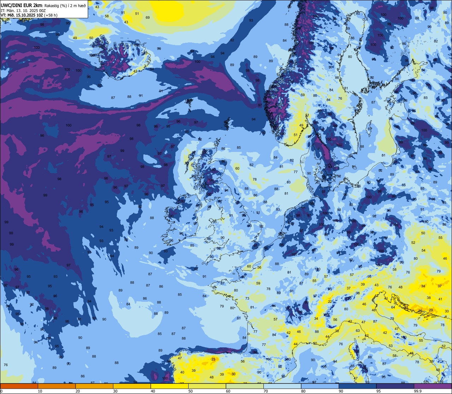Click the legend tick label 80

coord(303,391)
